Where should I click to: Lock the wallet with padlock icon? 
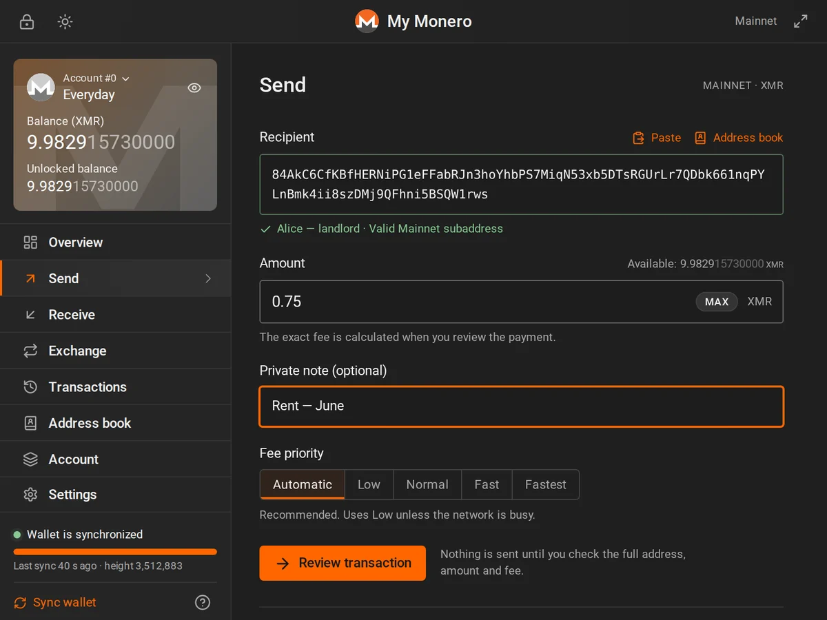27,21
